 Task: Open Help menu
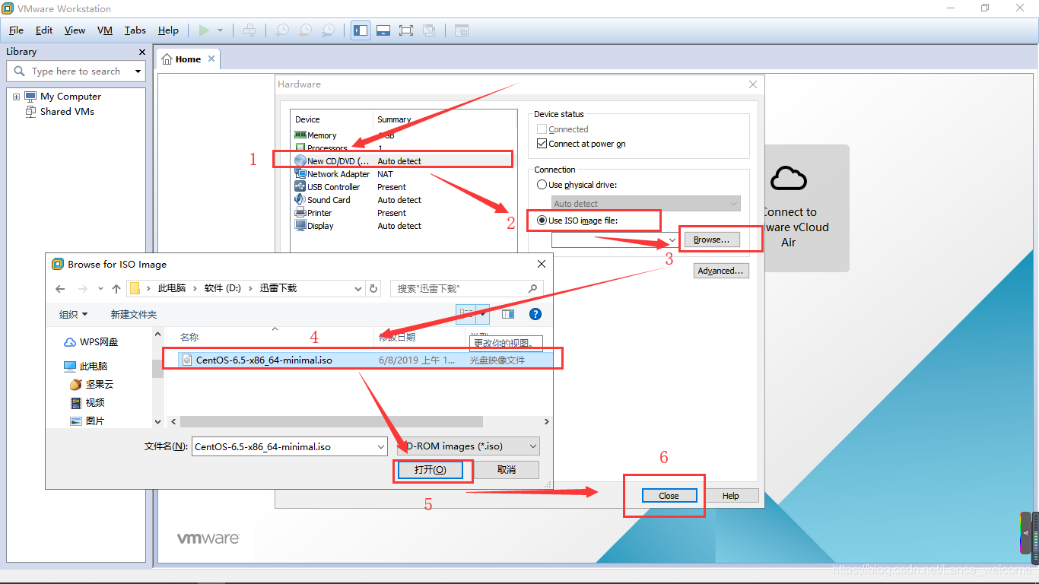click(168, 30)
